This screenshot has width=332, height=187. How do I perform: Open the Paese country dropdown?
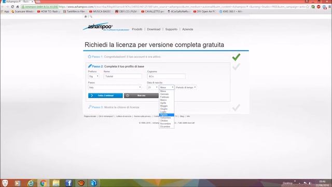(115, 87)
